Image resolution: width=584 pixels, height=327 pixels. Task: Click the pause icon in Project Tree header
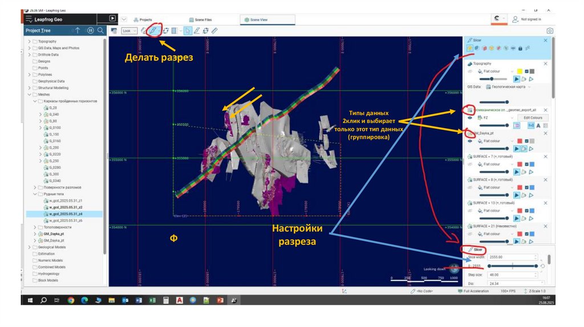(x=90, y=31)
